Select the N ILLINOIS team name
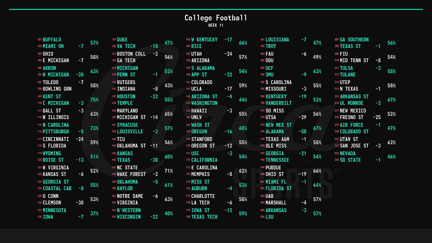 56,117
